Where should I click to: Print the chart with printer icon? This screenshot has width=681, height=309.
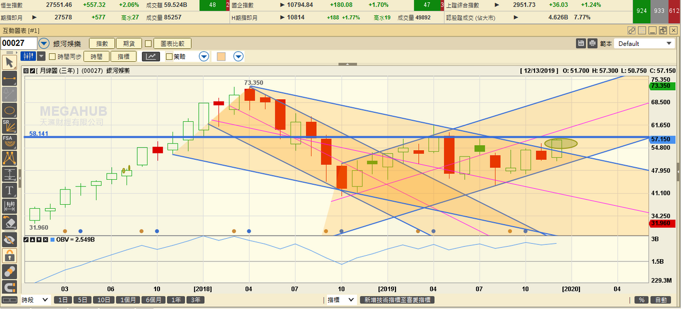[592, 43]
